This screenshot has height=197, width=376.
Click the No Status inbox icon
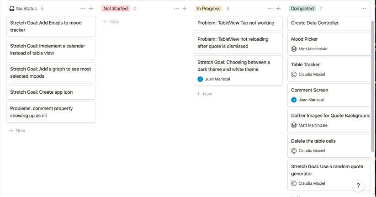12,9
